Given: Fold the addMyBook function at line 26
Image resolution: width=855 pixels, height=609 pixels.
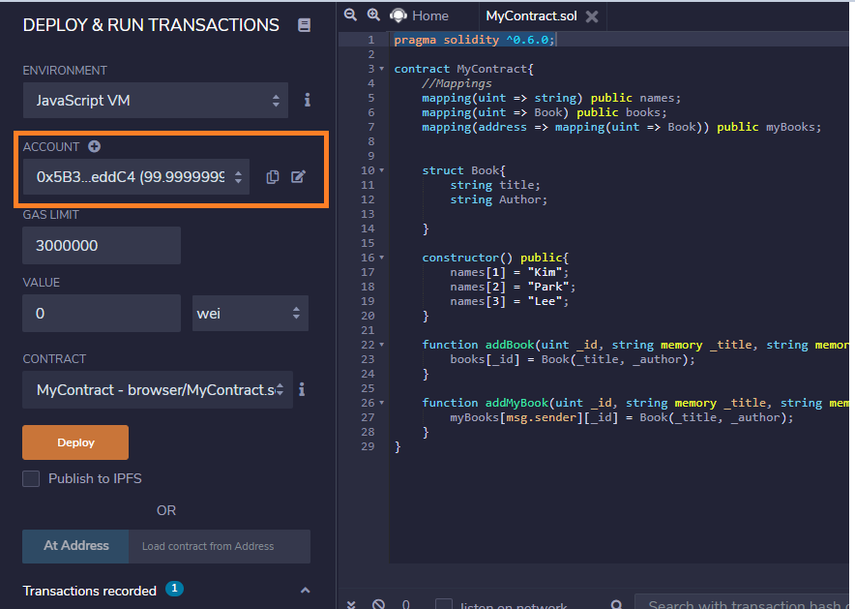Looking at the screenshot, I should pyautogui.click(x=382, y=403).
